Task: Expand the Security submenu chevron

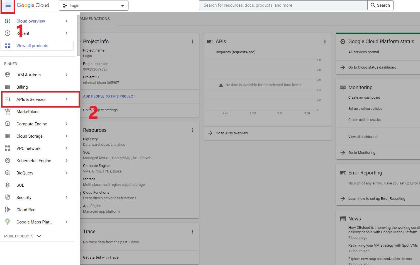Action: (66, 197)
